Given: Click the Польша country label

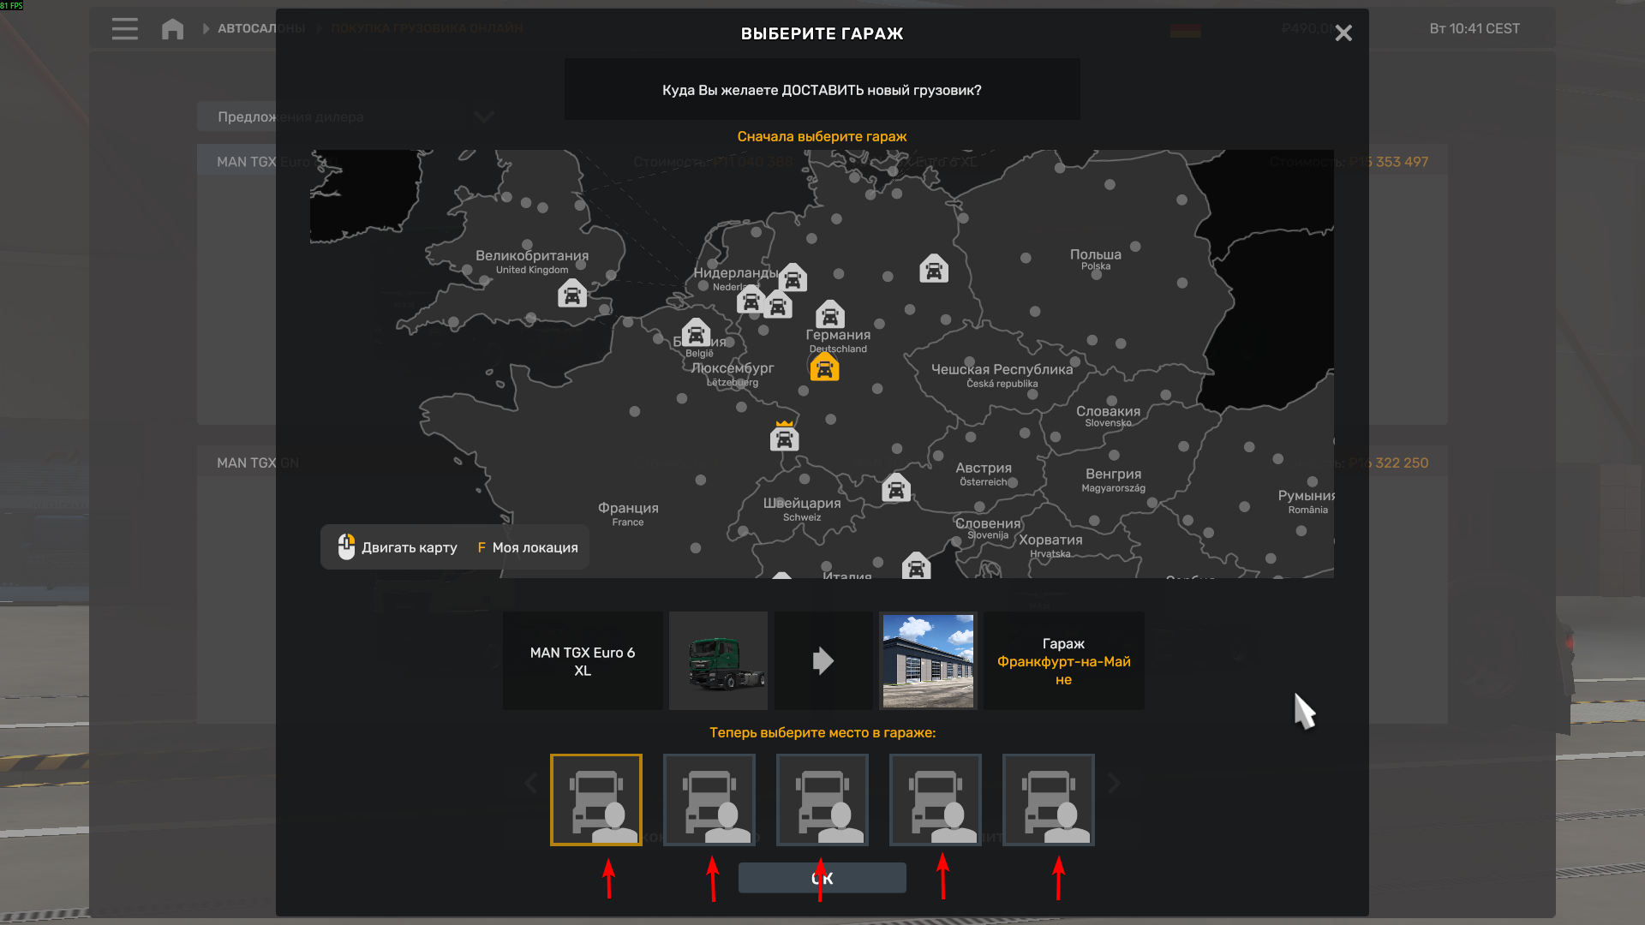Looking at the screenshot, I should tap(1096, 254).
